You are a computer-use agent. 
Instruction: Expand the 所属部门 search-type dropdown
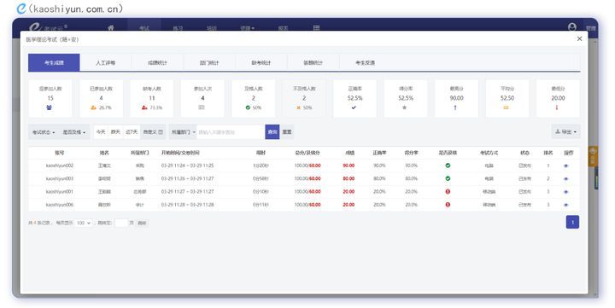click(183, 132)
